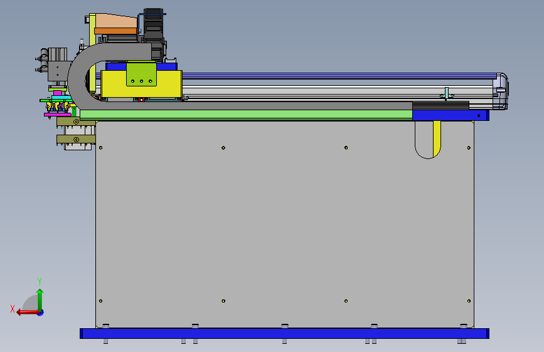Image resolution: width=544 pixels, height=352 pixels.
Task: Select the large gray side panel
Action: point(284,224)
